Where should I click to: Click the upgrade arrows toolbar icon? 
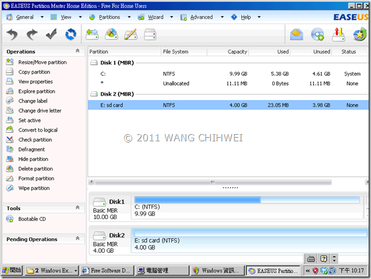[338, 35]
